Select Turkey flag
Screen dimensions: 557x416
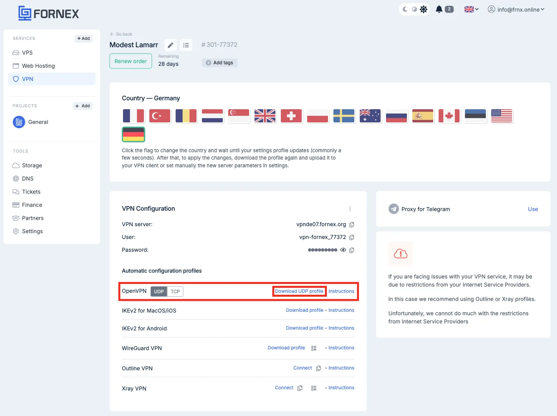coord(160,116)
